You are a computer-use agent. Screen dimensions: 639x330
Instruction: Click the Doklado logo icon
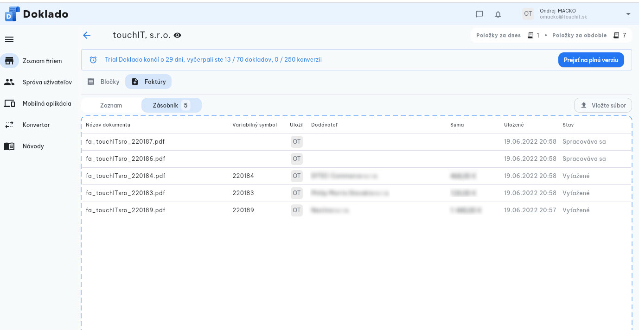(x=12, y=14)
